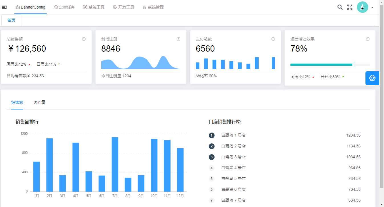384x207 pixels.
Task: Open the BannerConfig menu
Action: pos(31,7)
